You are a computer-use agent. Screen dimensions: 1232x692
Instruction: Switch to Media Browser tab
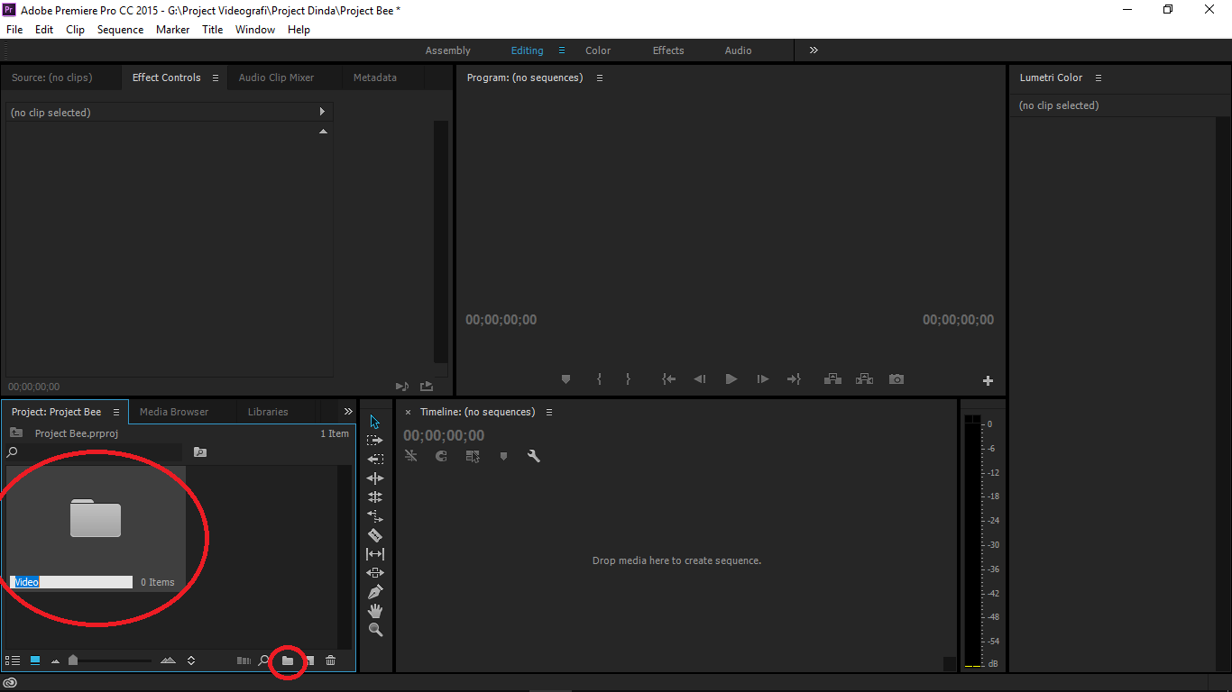(174, 412)
